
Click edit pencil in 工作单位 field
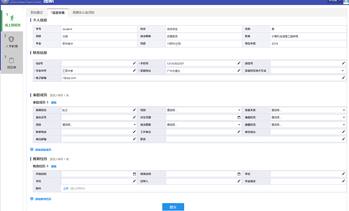coord(239,132)
